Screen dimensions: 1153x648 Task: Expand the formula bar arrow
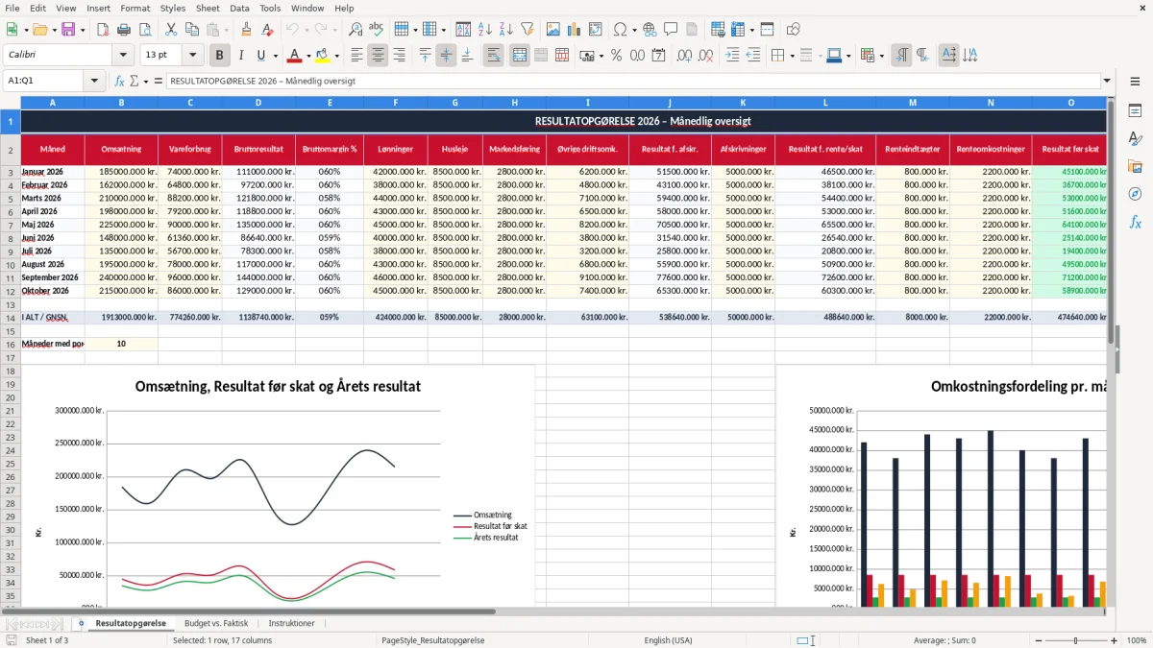[1107, 81]
